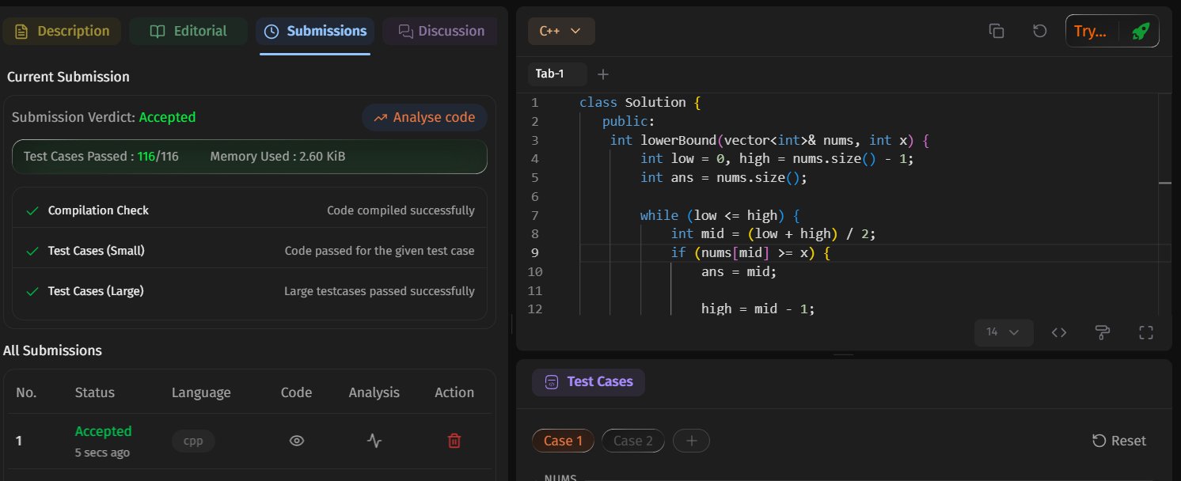
Task: Click the editor's vertical scrollbar marker
Action: [x=1164, y=183]
